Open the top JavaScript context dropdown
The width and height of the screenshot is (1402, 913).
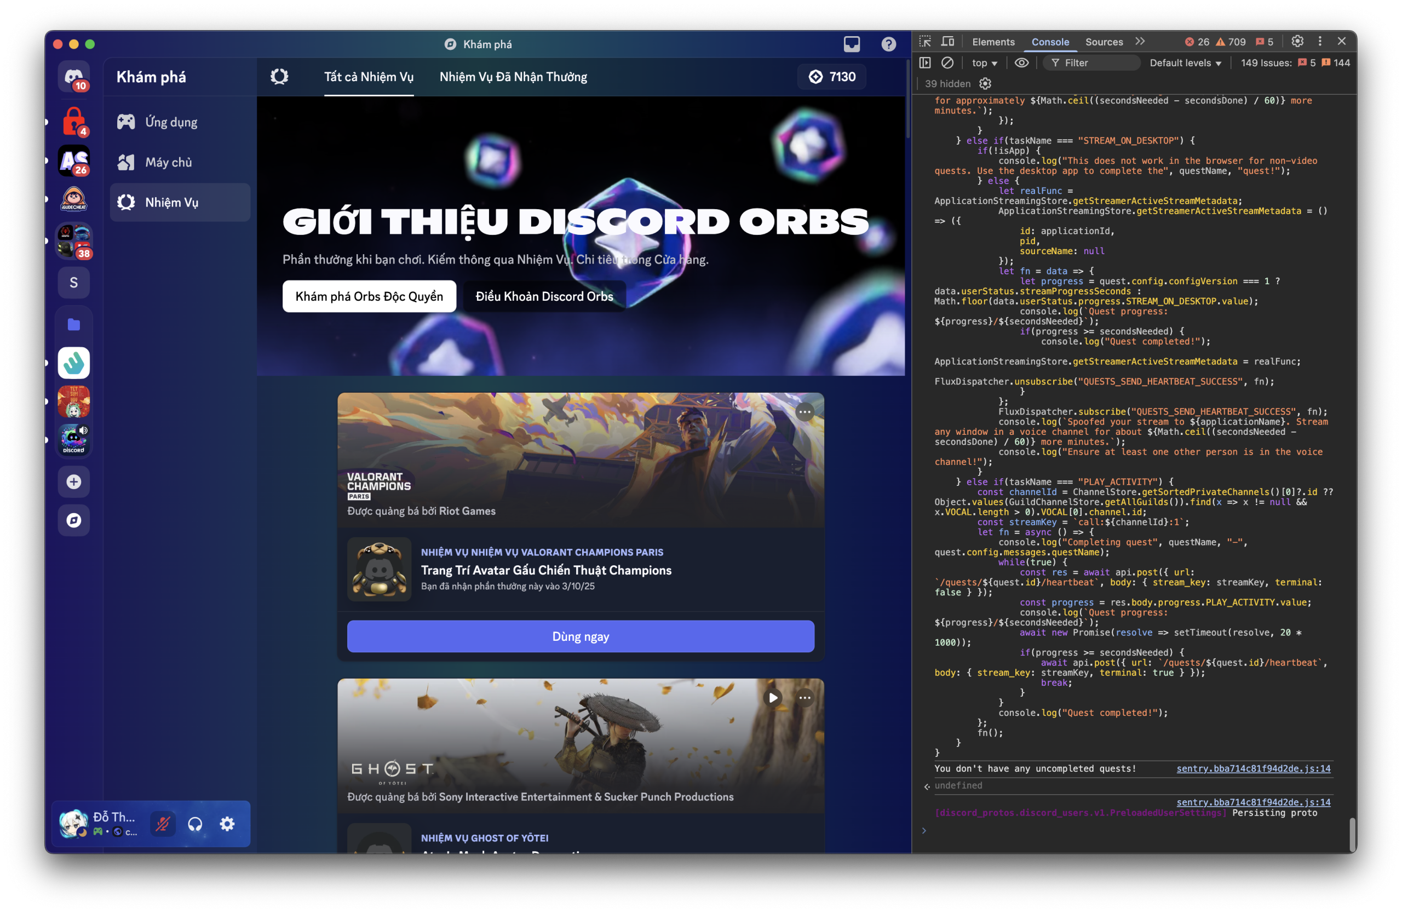click(984, 63)
